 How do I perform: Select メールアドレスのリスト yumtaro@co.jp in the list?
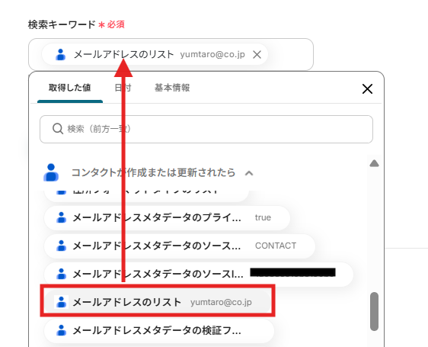click(158, 302)
